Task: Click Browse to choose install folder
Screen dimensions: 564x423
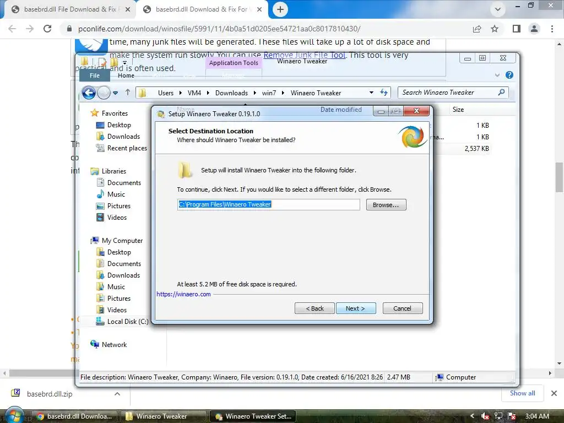Action: point(386,205)
